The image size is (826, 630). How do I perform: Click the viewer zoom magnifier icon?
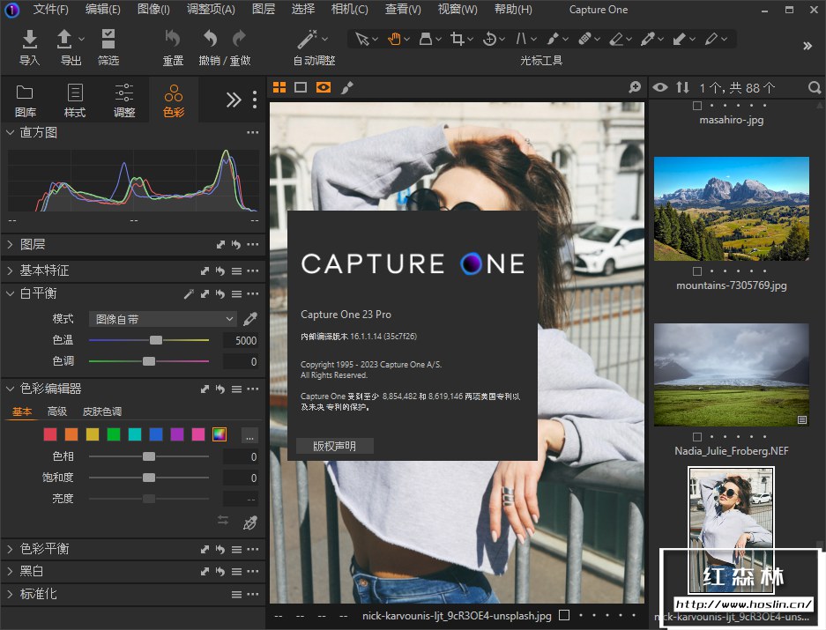pyautogui.click(x=635, y=87)
